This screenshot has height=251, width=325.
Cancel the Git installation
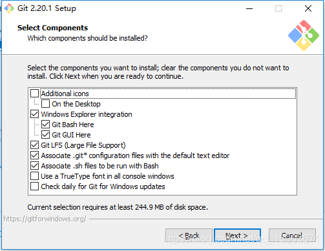[x=292, y=236]
